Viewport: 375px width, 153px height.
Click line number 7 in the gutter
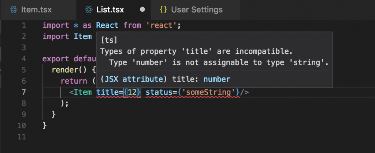(23, 92)
